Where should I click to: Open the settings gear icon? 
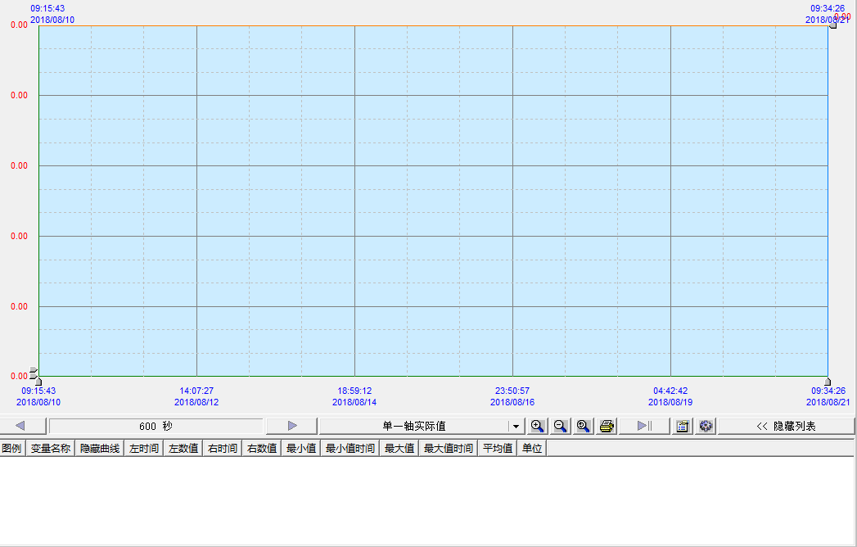[706, 426]
